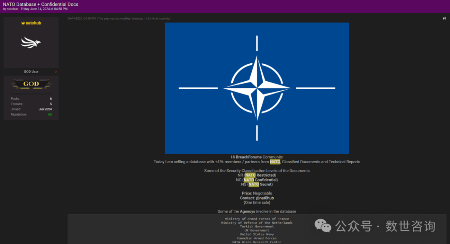The width and height of the screenshot is (450, 244).
Task: Click the natohub eagle avatar image
Action: point(31,43)
